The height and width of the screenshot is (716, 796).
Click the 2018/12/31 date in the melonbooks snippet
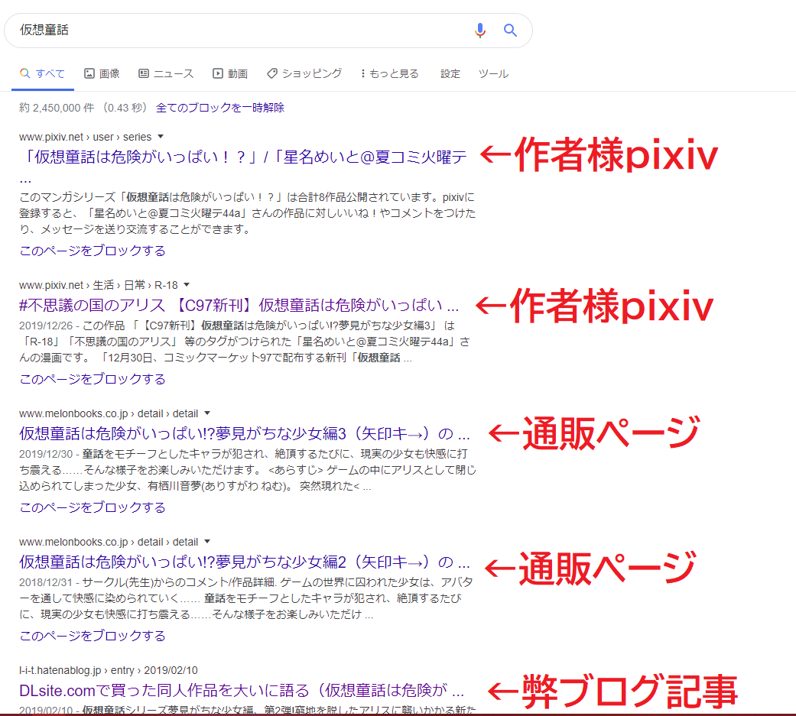[46, 582]
